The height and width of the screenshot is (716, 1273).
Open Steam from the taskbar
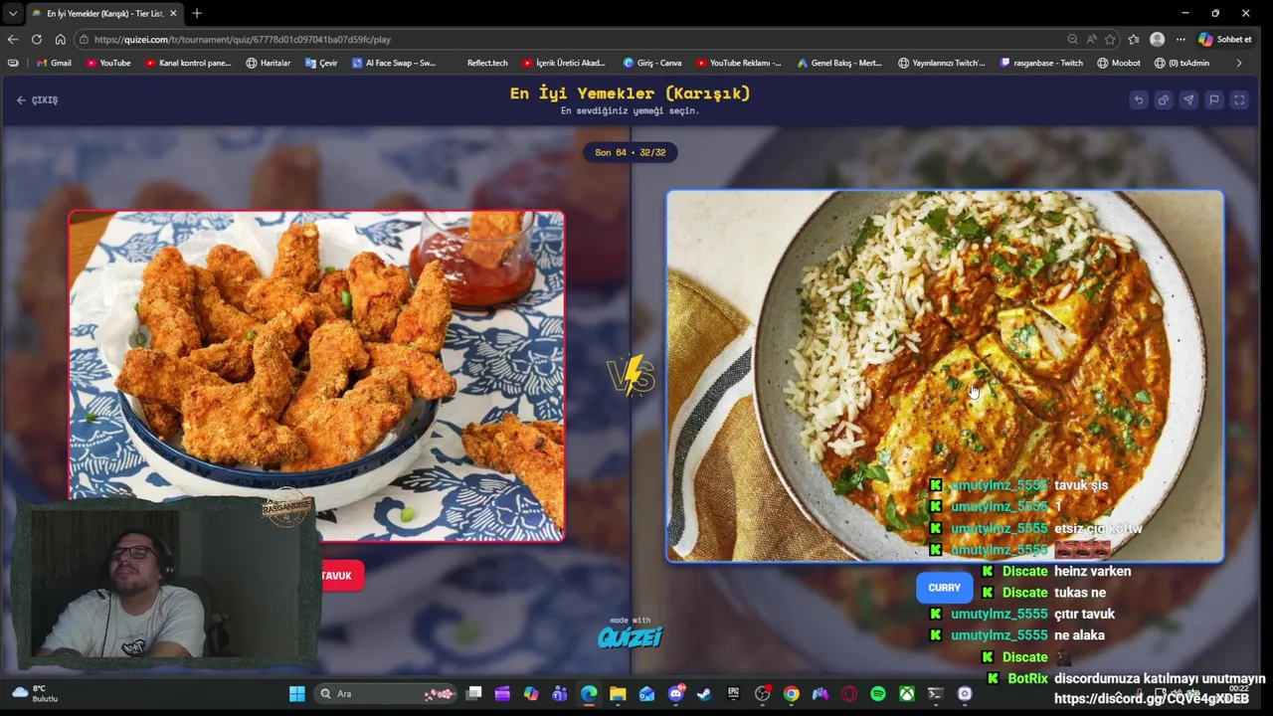(x=704, y=694)
